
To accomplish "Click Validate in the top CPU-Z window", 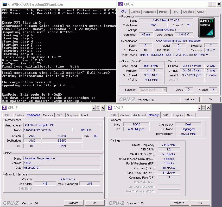I will pos(189,99).
